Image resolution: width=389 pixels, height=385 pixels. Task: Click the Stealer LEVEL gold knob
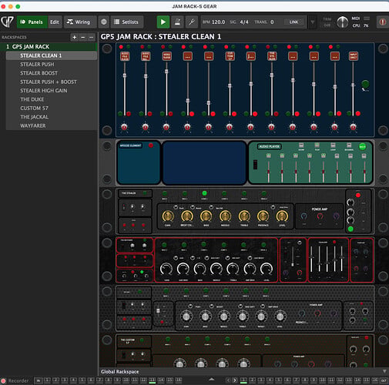tap(282, 216)
